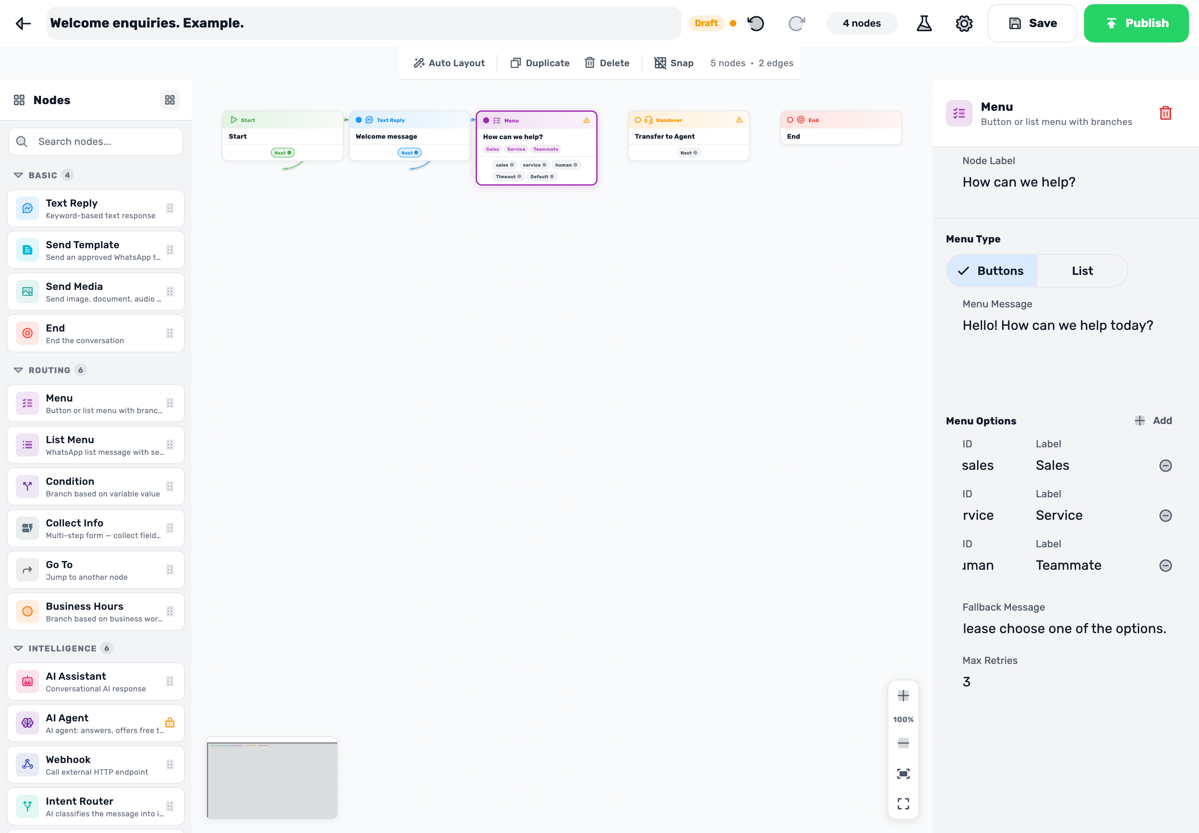
Task: Redo the change
Action: pos(796,23)
